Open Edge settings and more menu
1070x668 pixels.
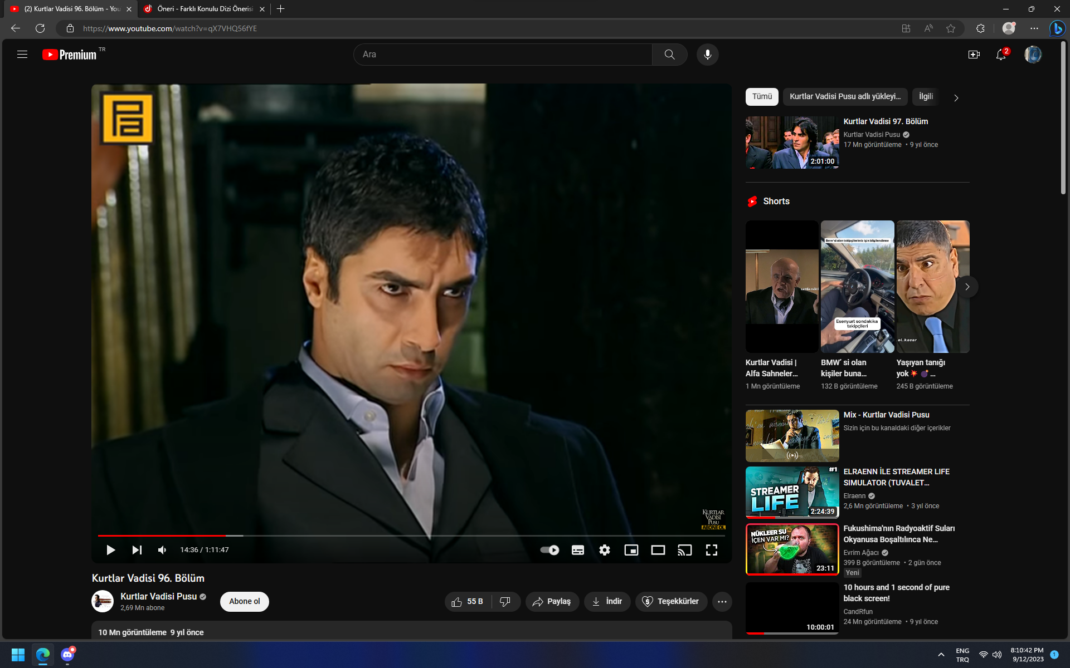pos(1034,28)
